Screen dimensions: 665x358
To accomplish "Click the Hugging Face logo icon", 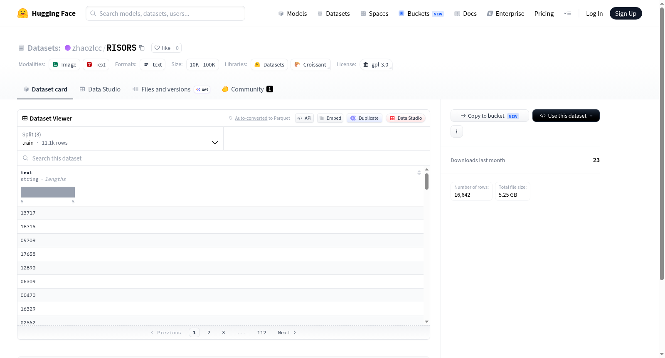I will [x=23, y=13].
